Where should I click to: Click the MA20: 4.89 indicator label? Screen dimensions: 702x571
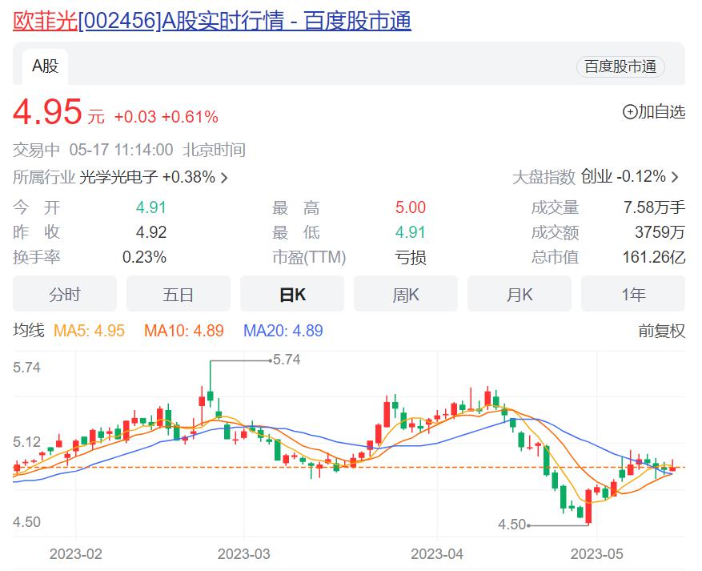click(283, 331)
